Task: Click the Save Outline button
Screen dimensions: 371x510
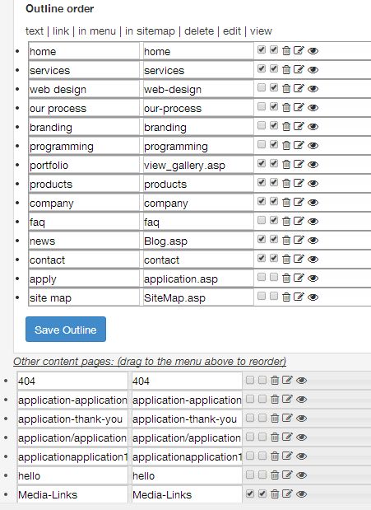Action: [66, 330]
